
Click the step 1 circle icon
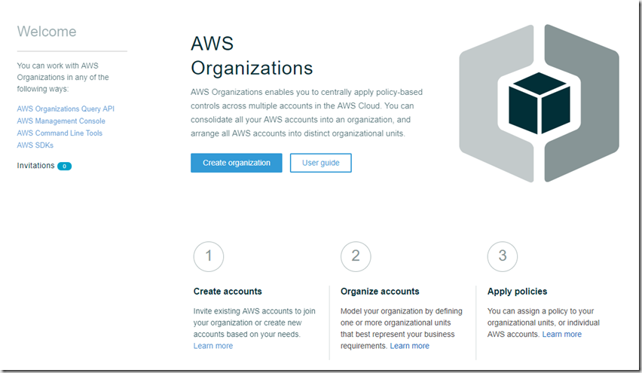click(209, 256)
